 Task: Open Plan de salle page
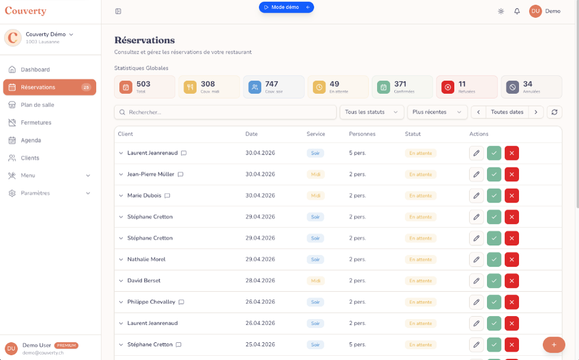(x=49, y=105)
